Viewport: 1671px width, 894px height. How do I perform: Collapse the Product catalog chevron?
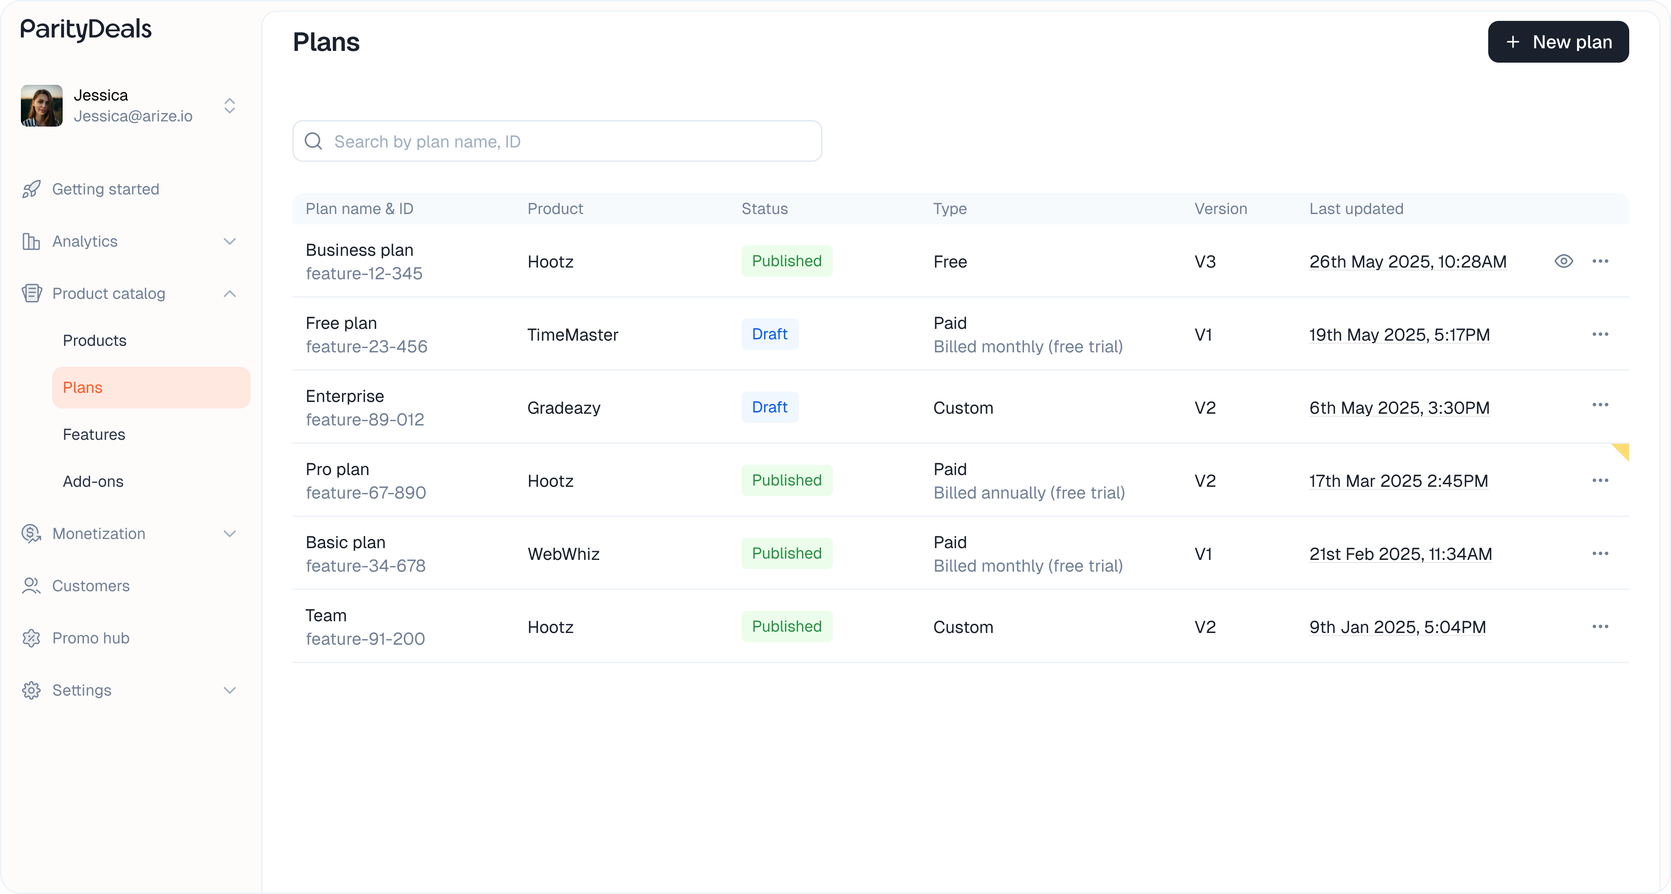[x=230, y=294]
